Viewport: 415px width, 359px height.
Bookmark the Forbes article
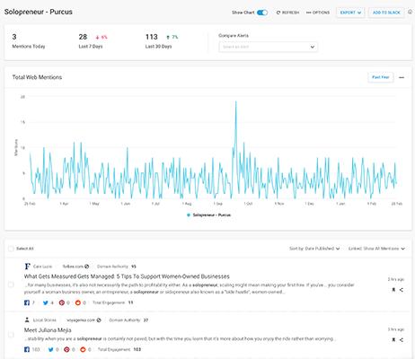[x=393, y=290]
